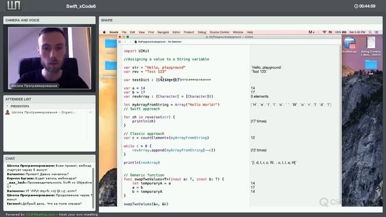Viewport: 386px width, 217px height.
Task: Click Евгений's chat message
Action: [44, 204]
